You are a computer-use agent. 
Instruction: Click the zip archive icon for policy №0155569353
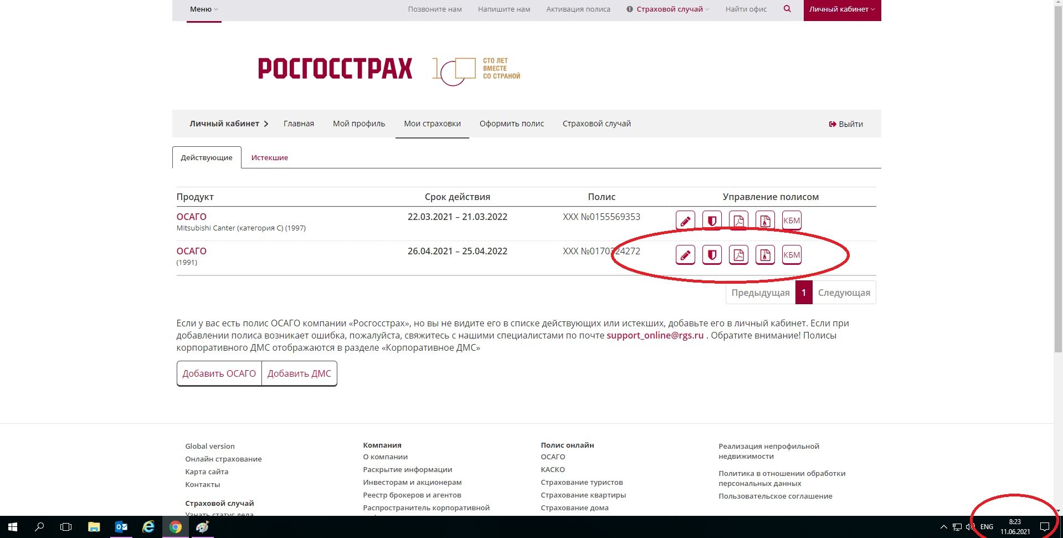(x=765, y=221)
